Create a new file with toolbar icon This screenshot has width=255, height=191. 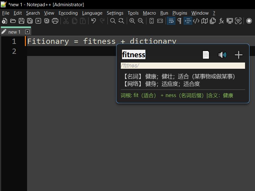click(5, 21)
